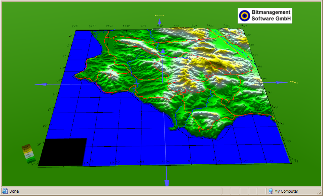Click the My Computer zone icon
The width and height of the screenshot is (323, 196).
[x=271, y=191]
